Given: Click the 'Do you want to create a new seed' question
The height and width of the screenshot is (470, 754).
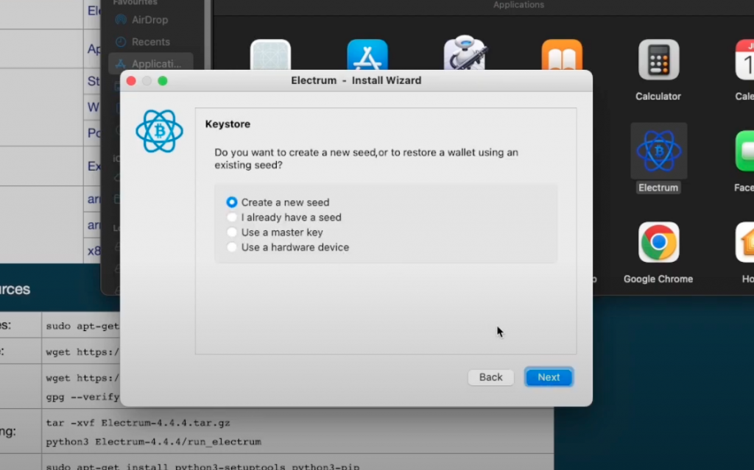Looking at the screenshot, I should (367, 159).
